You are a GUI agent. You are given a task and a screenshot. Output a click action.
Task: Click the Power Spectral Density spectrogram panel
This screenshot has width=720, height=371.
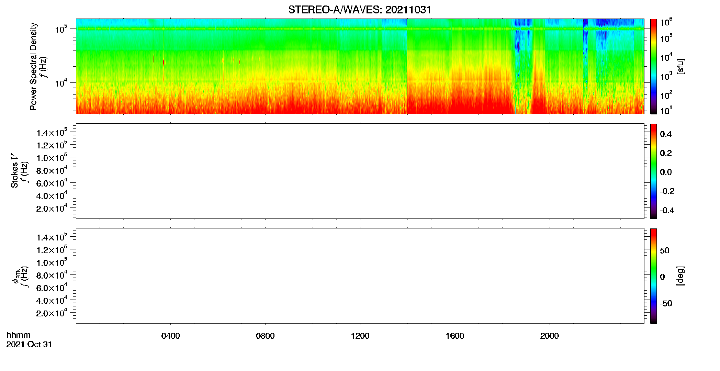pyautogui.click(x=360, y=66)
